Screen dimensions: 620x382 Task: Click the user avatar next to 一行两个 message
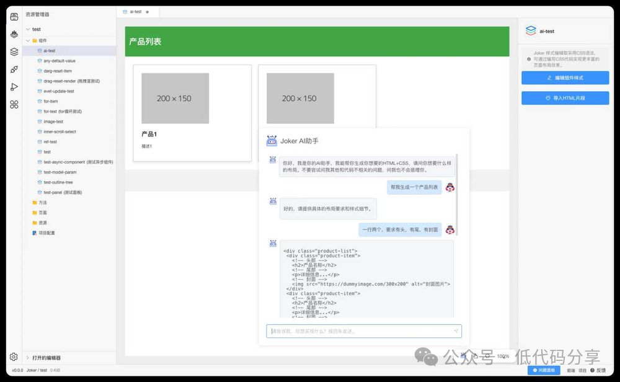pyautogui.click(x=450, y=229)
